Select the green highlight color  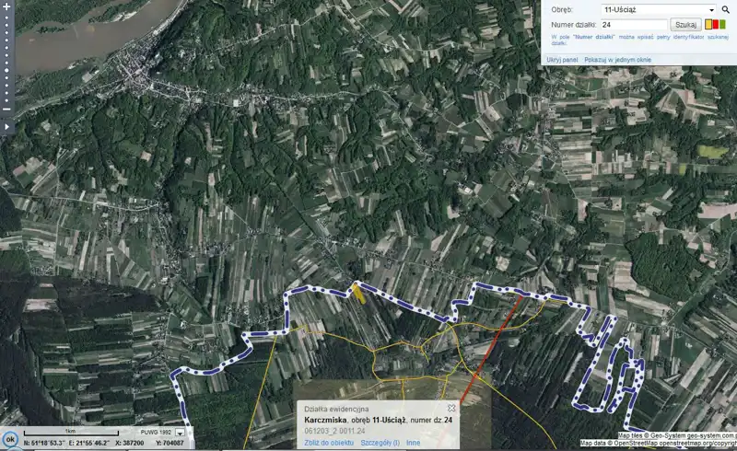(722, 25)
